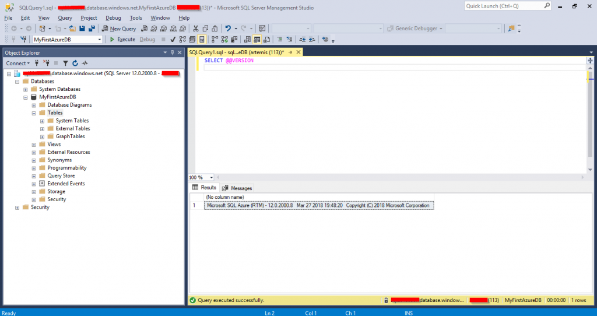The width and height of the screenshot is (597, 316).
Task: Toggle Include Client Statistics
Action: pyautogui.click(x=234, y=39)
